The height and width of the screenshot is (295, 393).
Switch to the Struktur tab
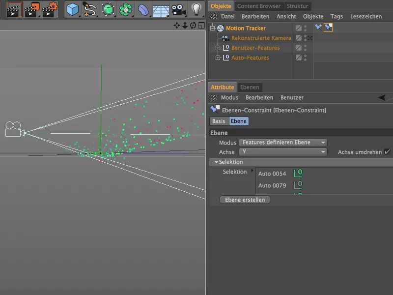coord(297,6)
